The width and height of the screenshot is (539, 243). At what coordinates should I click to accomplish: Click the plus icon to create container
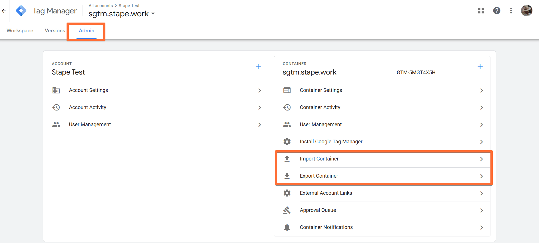(480, 66)
